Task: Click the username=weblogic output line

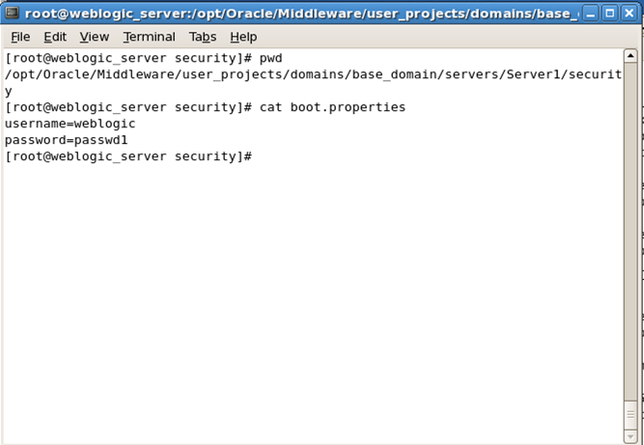Action: pyautogui.click(x=70, y=124)
